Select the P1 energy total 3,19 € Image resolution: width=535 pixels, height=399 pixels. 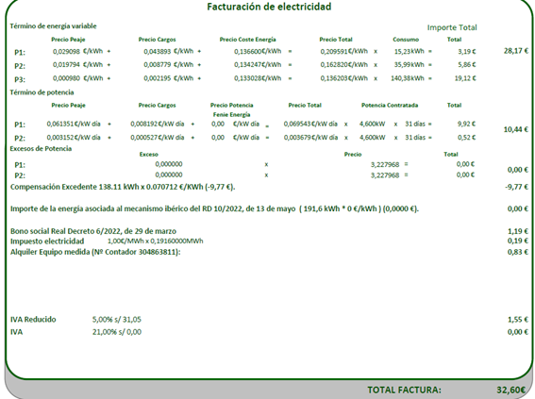[x=466, y=52]
